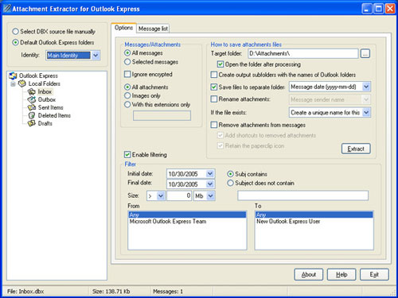The height and width of the screenshot is (298, 398).
Task: Click the Deleted Items folder icon
Action: tap(32, 115)
